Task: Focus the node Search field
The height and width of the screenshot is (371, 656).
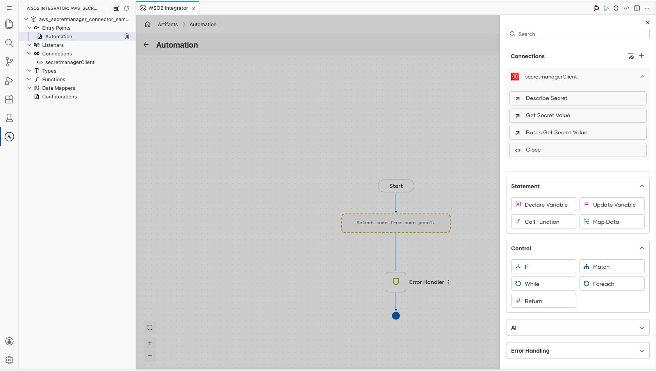Action: 578,34
